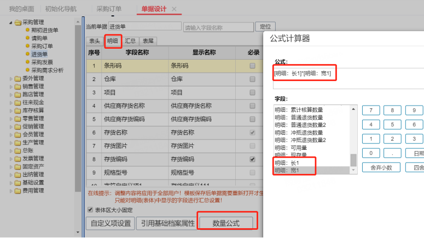This screenshot has width=424, height=238.
Task: Close the 单据设计 tab
Action: click(x=174, y=9)
